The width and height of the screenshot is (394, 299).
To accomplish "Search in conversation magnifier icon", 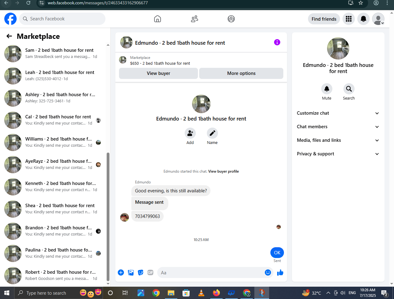I will [x=349, y=89].
